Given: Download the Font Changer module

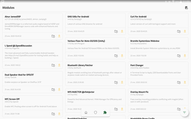Looking at the screenshot, I should [x=185, y=82].
